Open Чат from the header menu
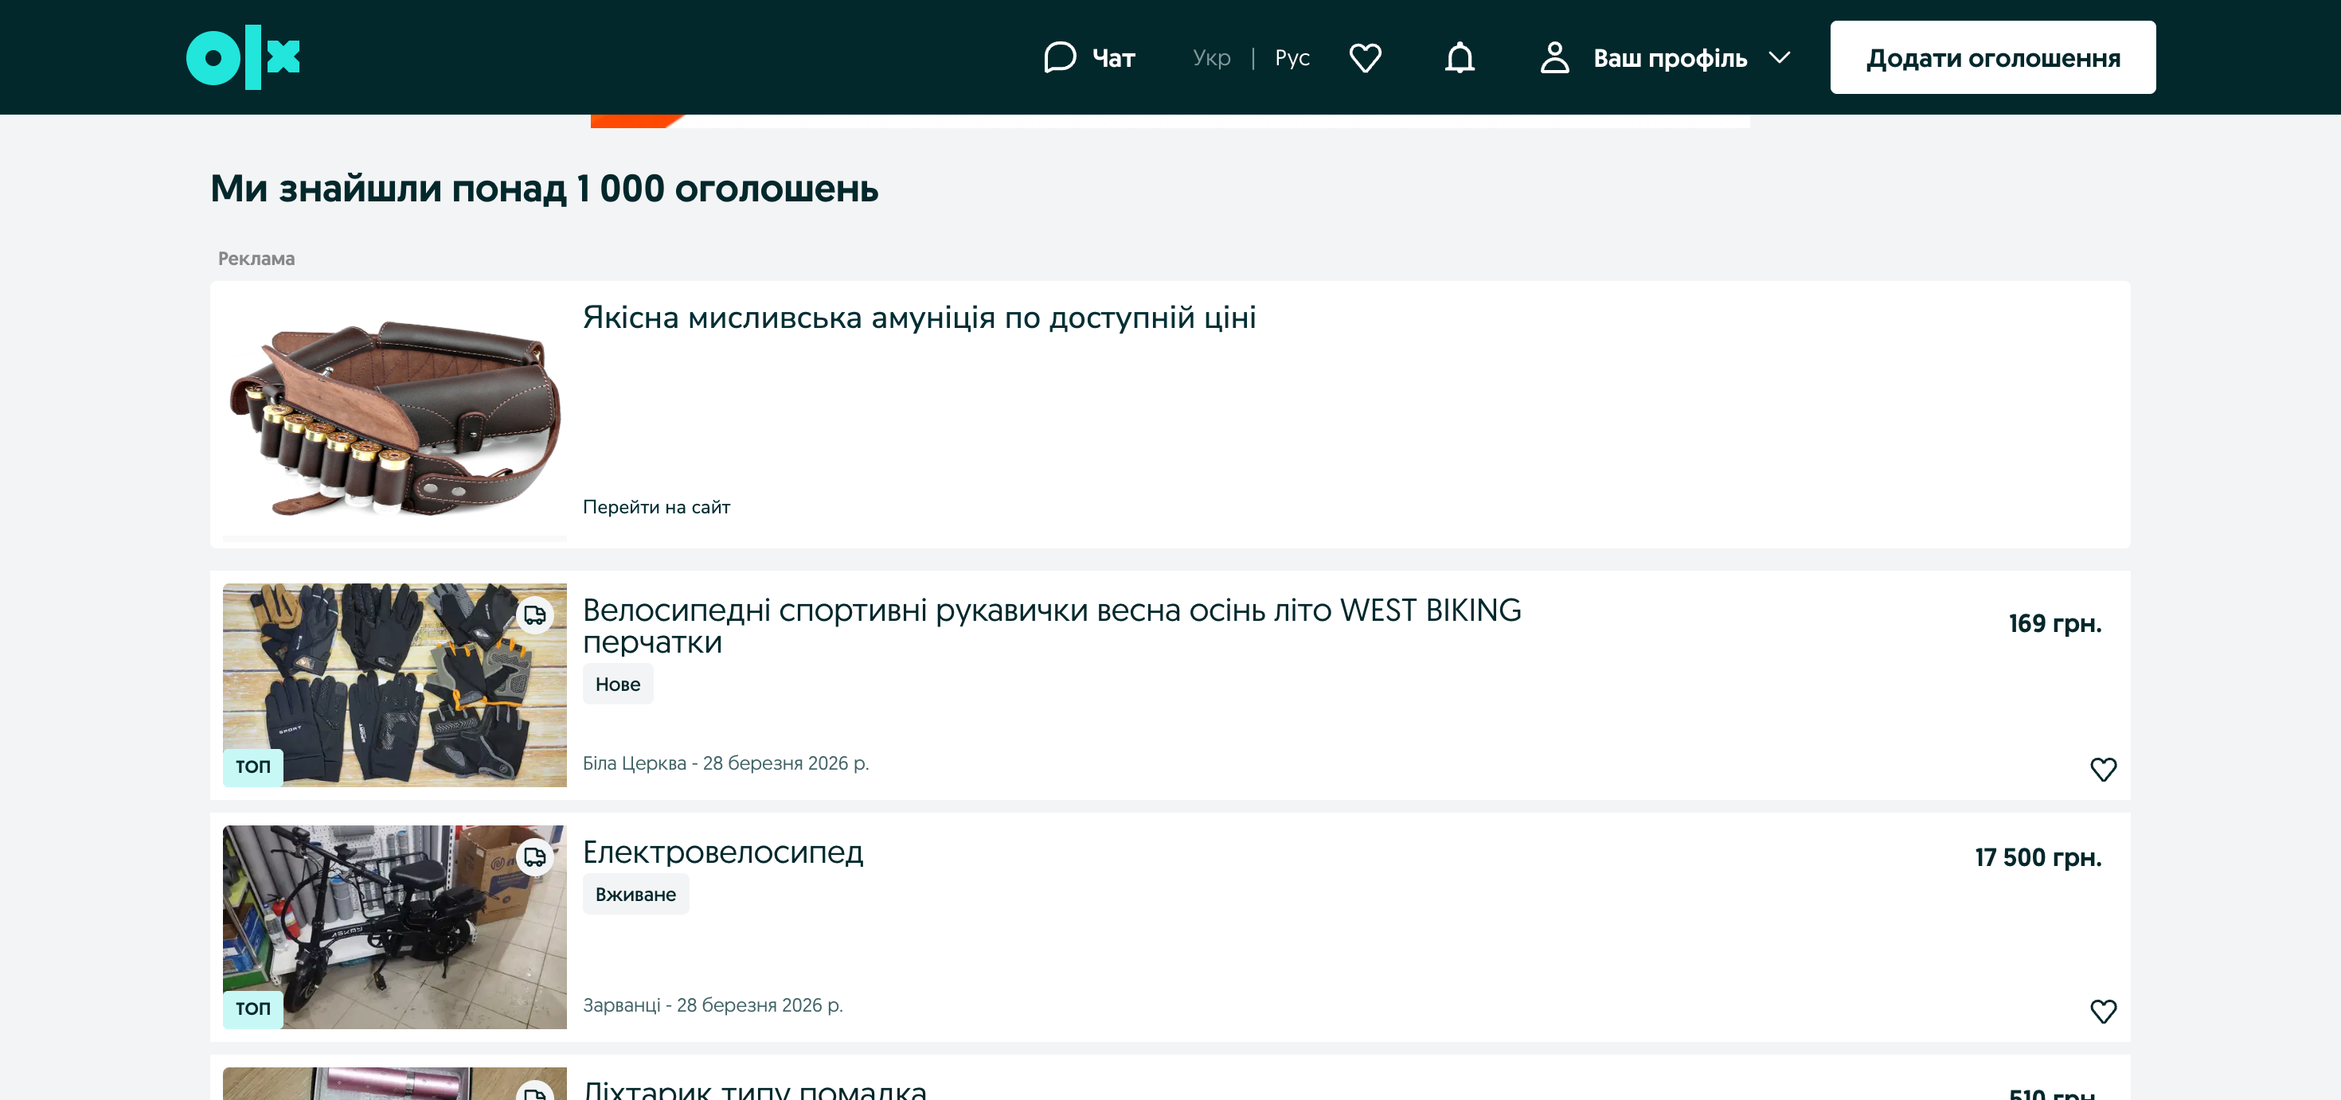This screenshot has height=1100, width=2341. point(1113,58)
